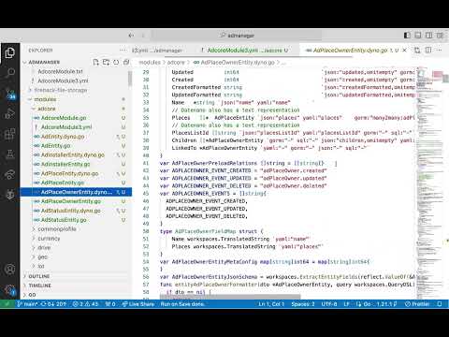
Task: Open the Accounts icon in activity bar
Action: coord(9,269)
